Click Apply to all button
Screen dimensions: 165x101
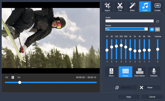[x=126, y=88]
